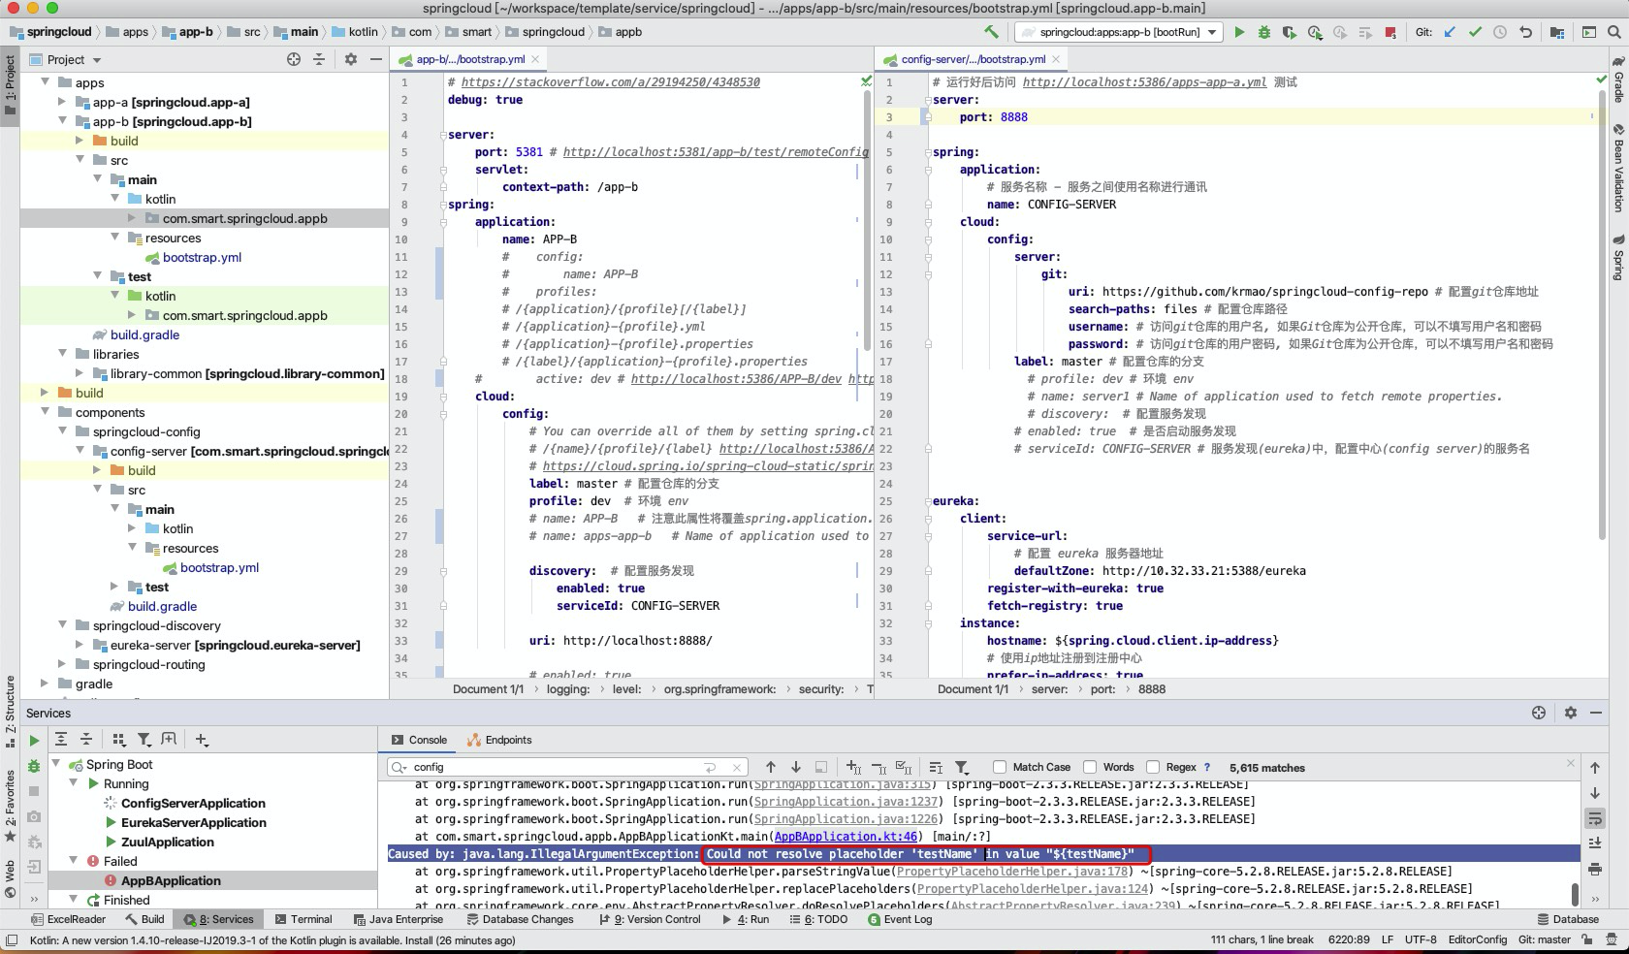Go to previous search occurrence with up arrow

point(771,767)
